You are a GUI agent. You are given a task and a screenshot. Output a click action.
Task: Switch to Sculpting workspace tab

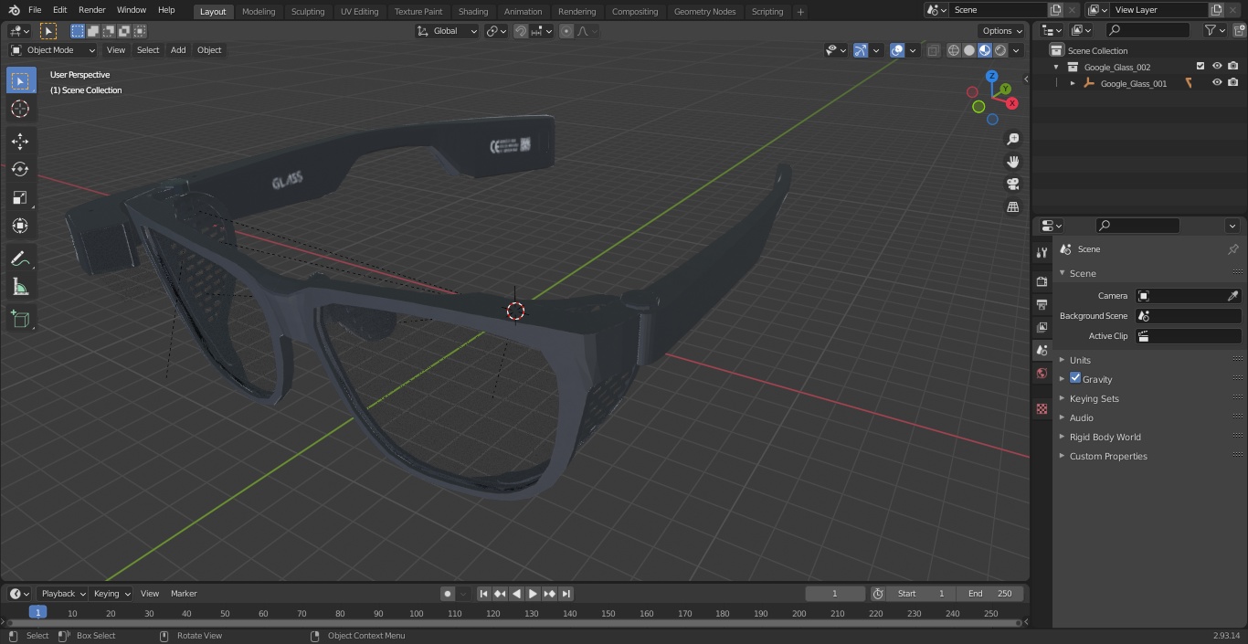coord(308,11)
